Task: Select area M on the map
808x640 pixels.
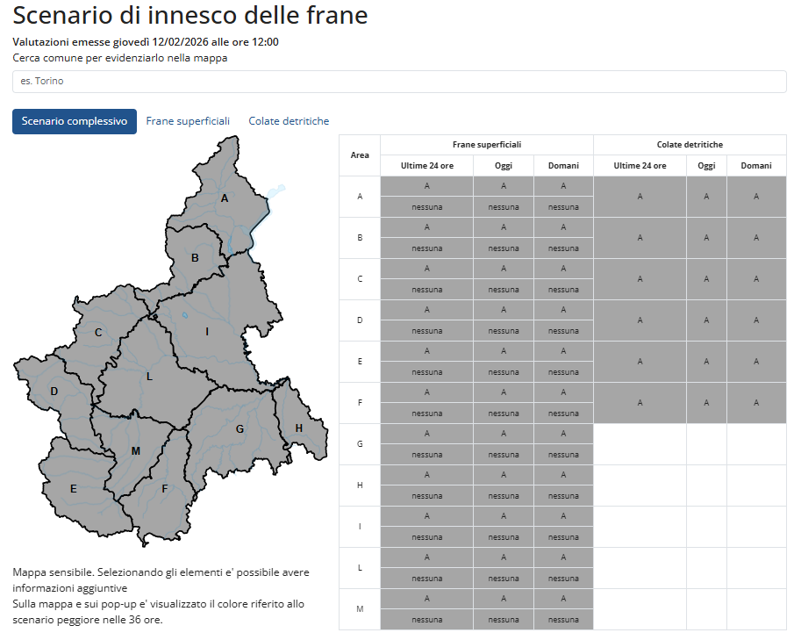Action: [134, 450]
